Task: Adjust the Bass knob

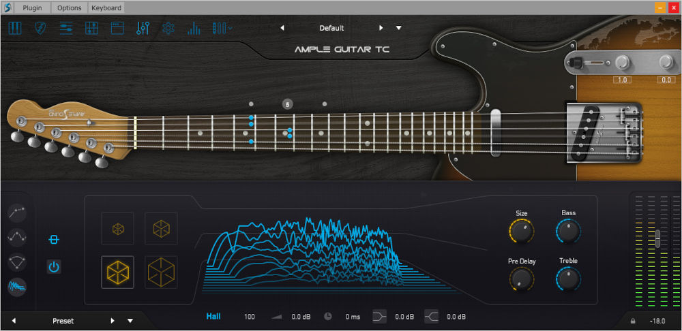Action: click(568, 231)
